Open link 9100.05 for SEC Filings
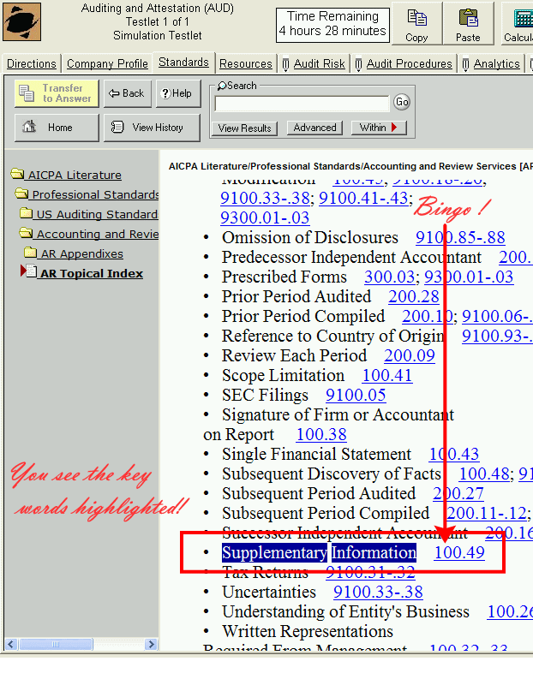The width and height of the screenshot is (533, 685). (356, 395)
